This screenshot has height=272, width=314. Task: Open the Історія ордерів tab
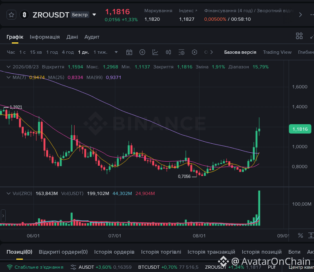click(x=114, y=252)
